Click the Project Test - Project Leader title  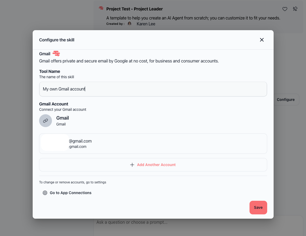tap(134, 9)
